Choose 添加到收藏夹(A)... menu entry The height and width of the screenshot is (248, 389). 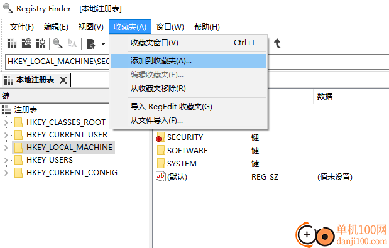click(x=189, y=61)
